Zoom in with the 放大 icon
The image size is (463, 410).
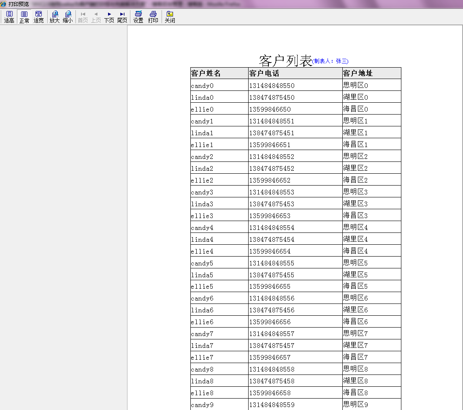54,17
